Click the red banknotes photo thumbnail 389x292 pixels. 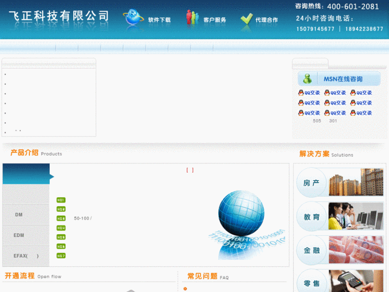pyautogui.click(x=356, y=250)
